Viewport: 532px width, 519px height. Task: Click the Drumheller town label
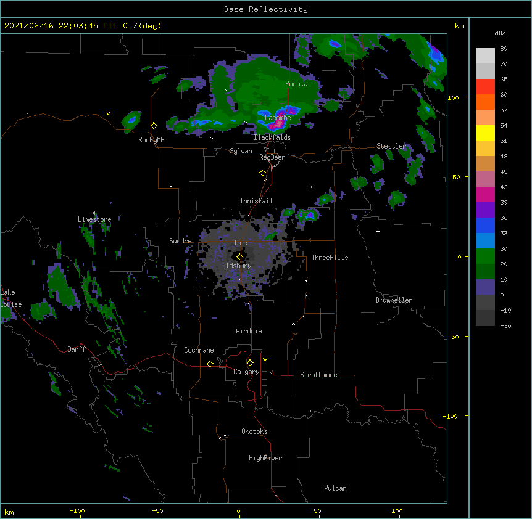394,300
